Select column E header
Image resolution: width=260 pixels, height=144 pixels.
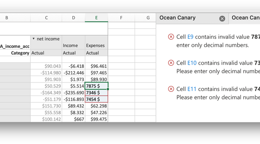(96, 18)
